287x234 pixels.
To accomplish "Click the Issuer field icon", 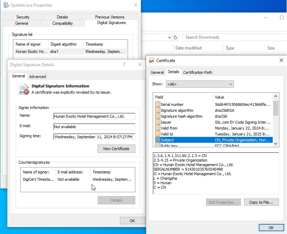I will coord(158,122).
